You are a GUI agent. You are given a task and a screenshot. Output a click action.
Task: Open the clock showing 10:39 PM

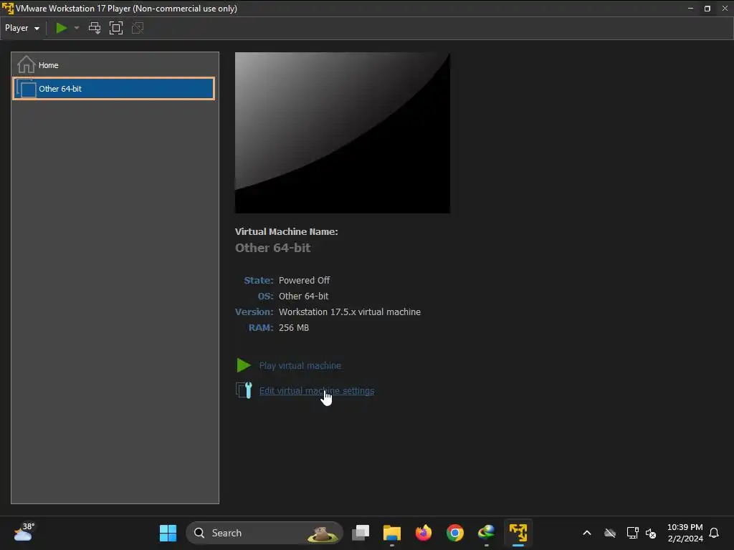685,533
